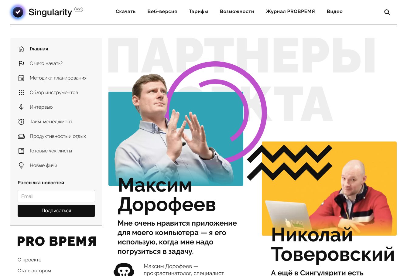Open Журнал PROВРЕМЯ in the top navigation
The image size is (407, 276).
[290, 12]
